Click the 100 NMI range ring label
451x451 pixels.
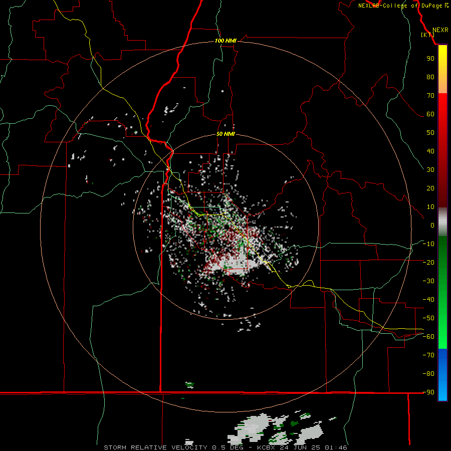tap(225, 41)
